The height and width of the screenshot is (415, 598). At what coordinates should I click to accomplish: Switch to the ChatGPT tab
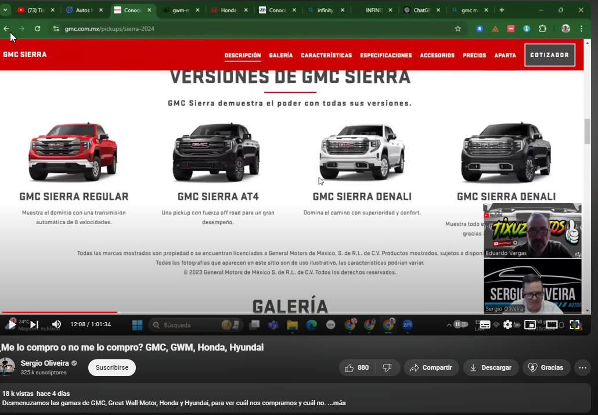pos(421,10)
